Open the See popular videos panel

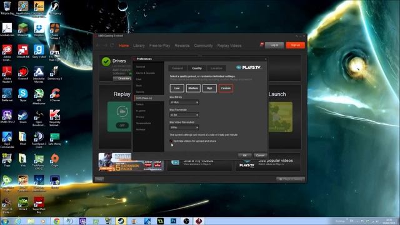click(268, 162)
